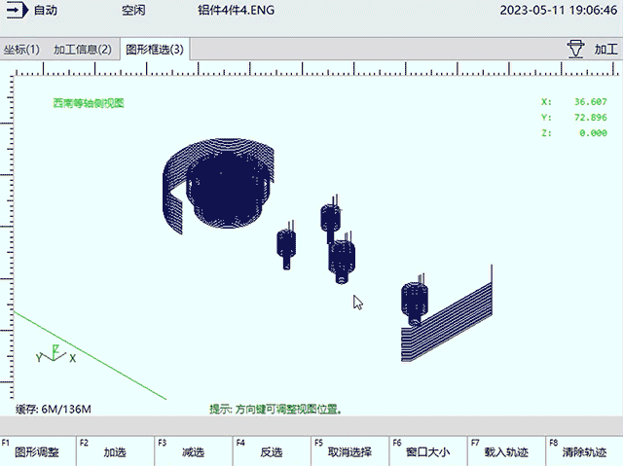The image size is (623, 466).
Task: Click the F3 减选 button
Action: coord(194,451)
